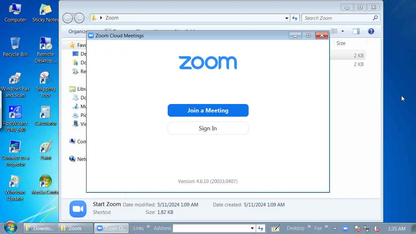Open the Action Center flag tray icon
416x234 pixels.
(357, 228)
